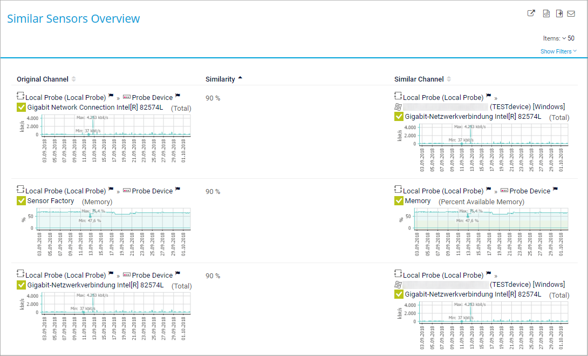Click the Windows device icon in first Similar Channel row
Image resolution: width=588 pixels, height=356 pixels.
point(399,107)
